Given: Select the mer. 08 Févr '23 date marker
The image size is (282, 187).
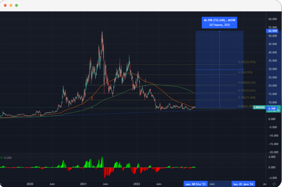Looking at the screenshot, I should pyautogui.click(x=195, y=184).
